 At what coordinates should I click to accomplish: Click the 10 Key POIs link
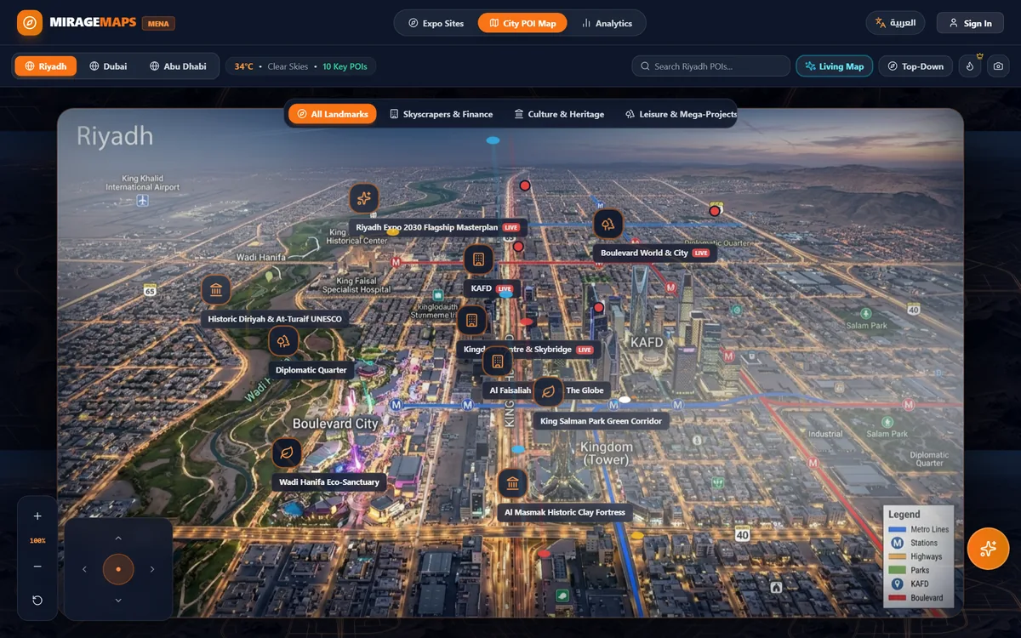point(345,66)
